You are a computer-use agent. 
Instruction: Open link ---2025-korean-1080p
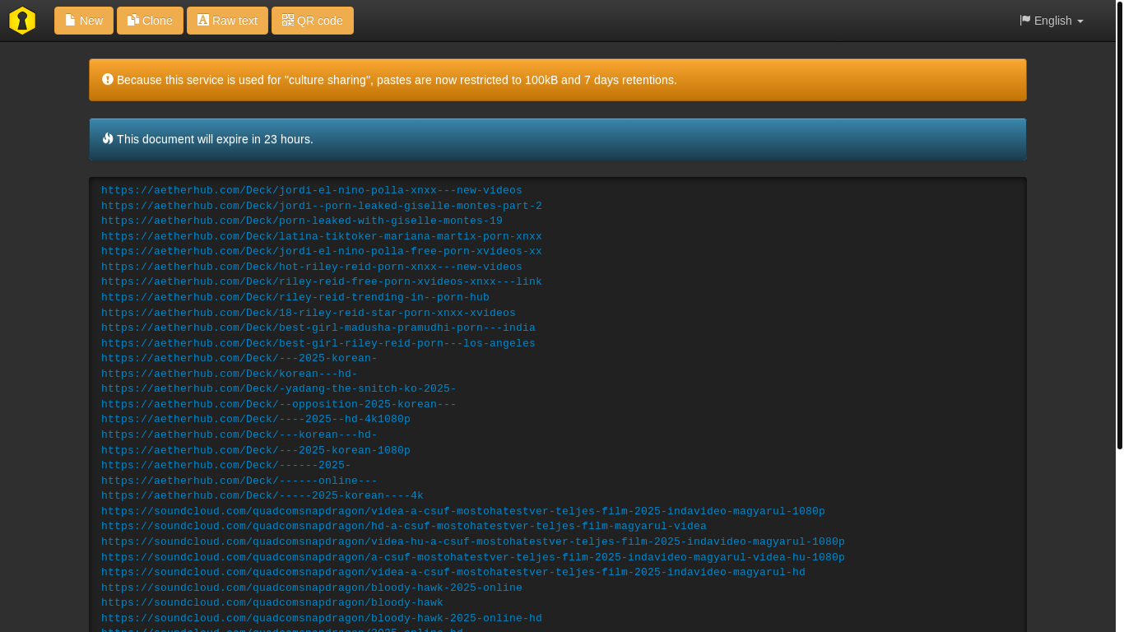tap(256, 450)
